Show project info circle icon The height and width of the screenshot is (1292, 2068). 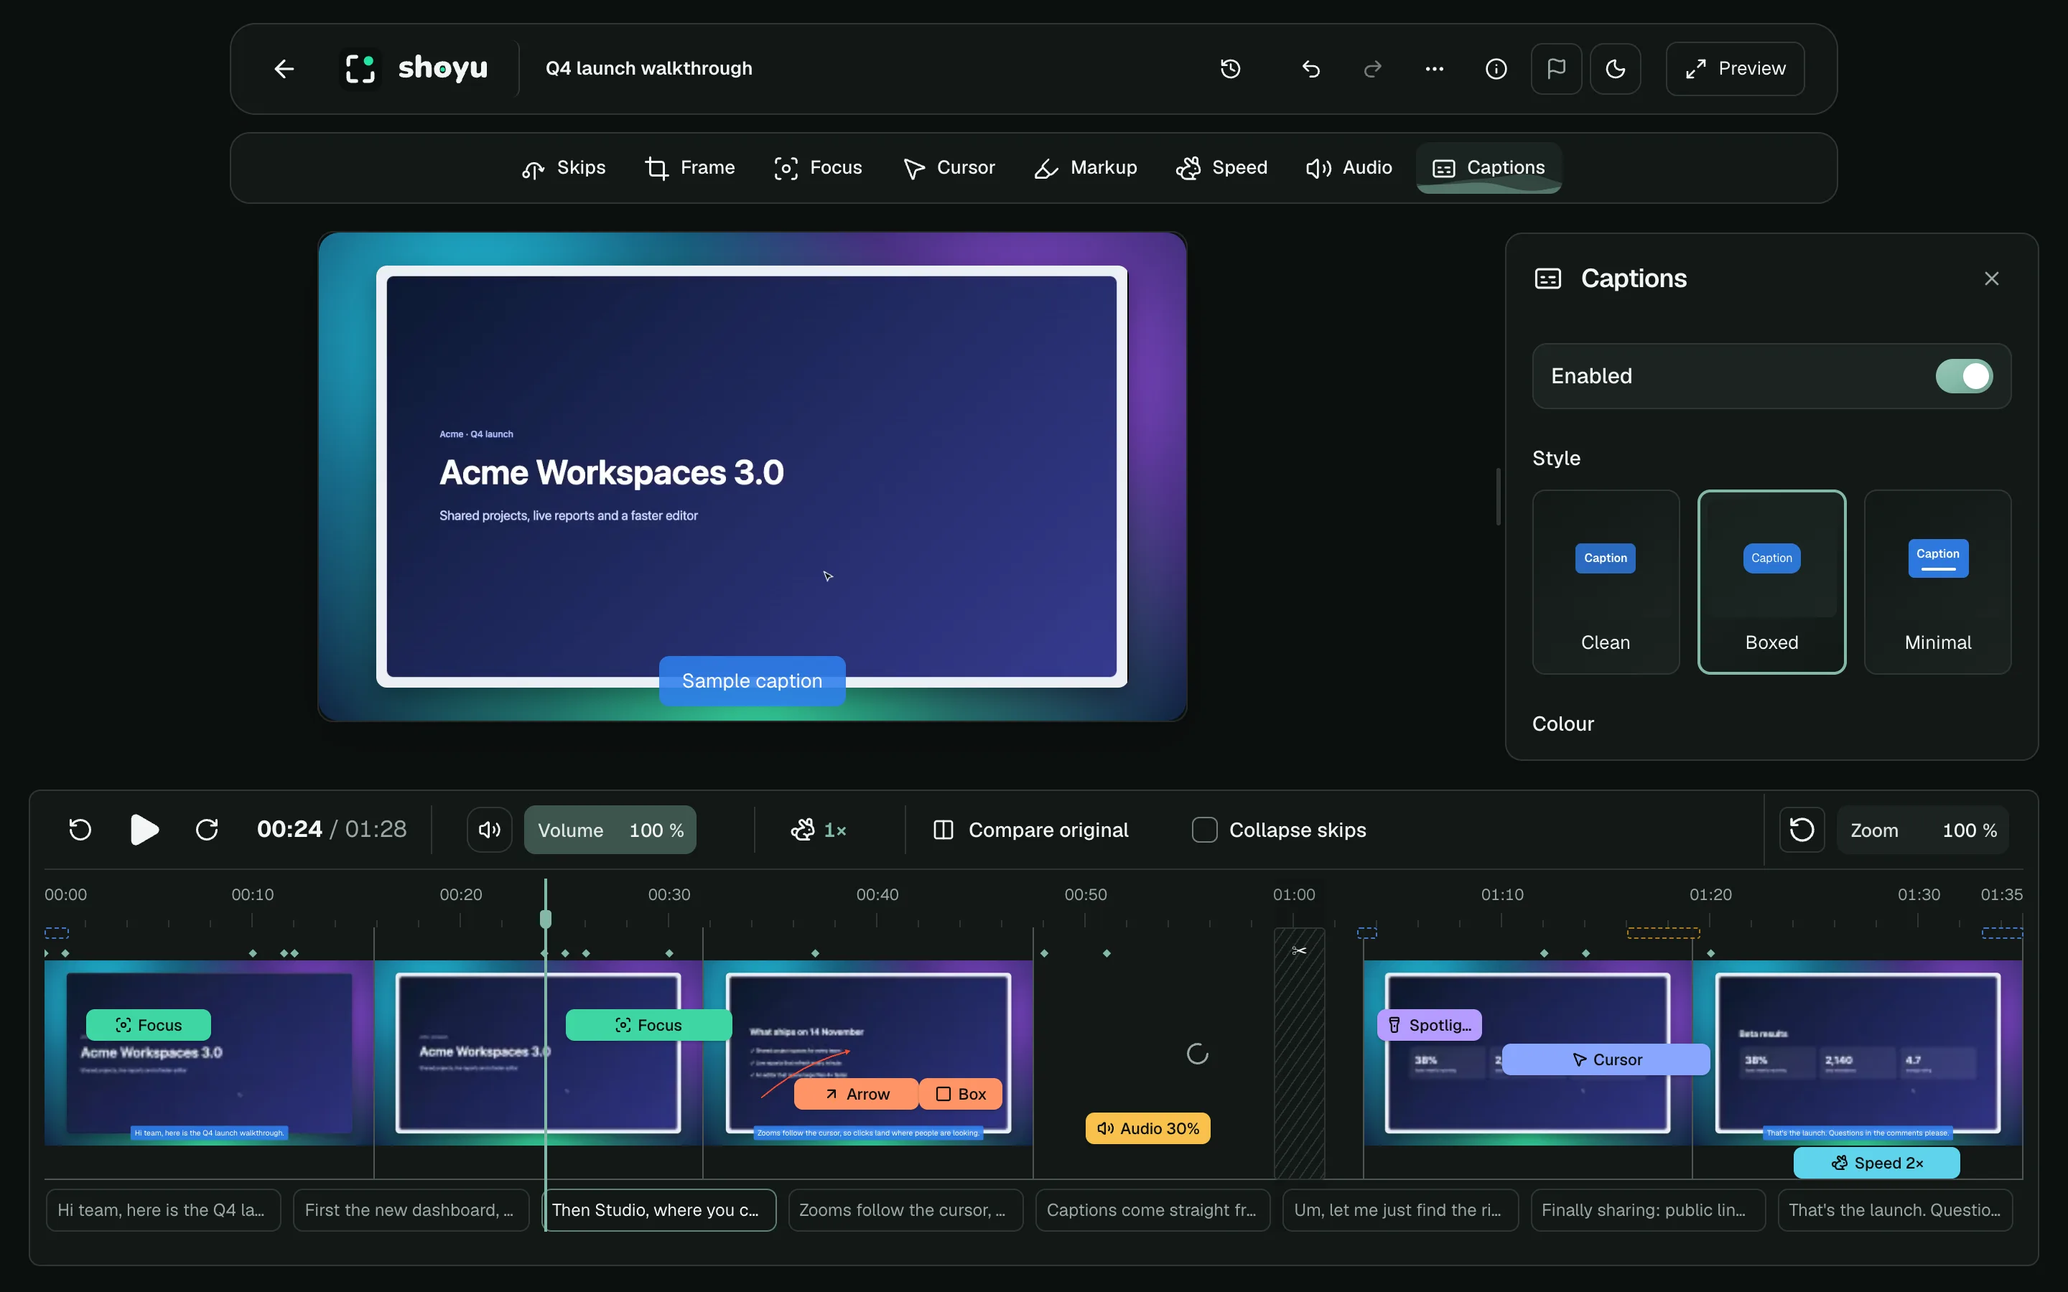(1496, 68)
